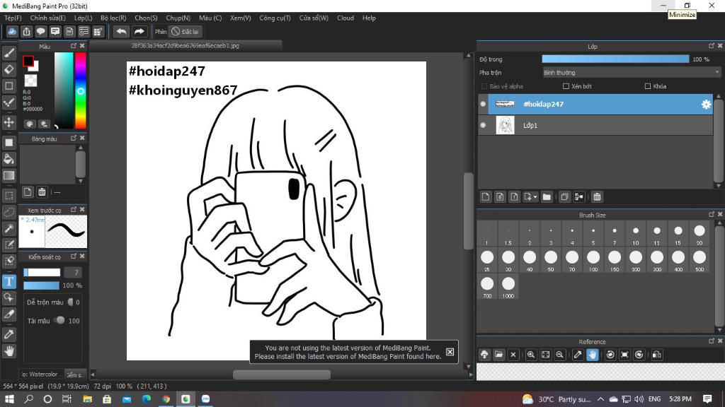This screenshot has height=407, width=725.
Task: Open #hoidap247 layer settings gear
Action: (x=706, y=105)
